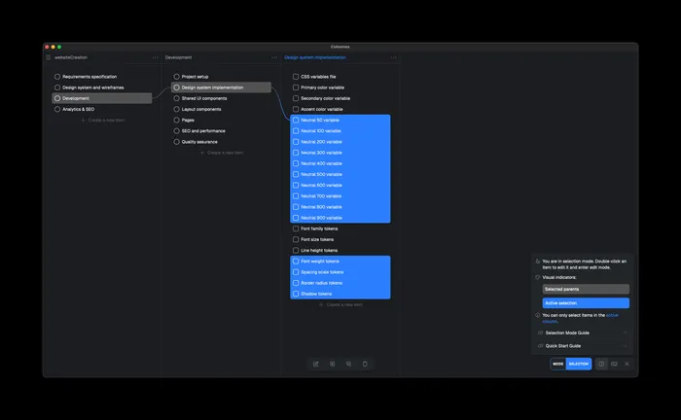Click the SELECTION mode button

click(579, 364)
